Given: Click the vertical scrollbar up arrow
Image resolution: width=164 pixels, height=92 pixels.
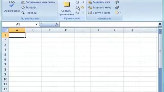Looking at the screenshot, I should 160,32.
